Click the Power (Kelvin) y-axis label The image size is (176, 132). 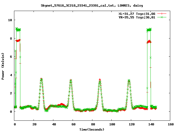3,66
